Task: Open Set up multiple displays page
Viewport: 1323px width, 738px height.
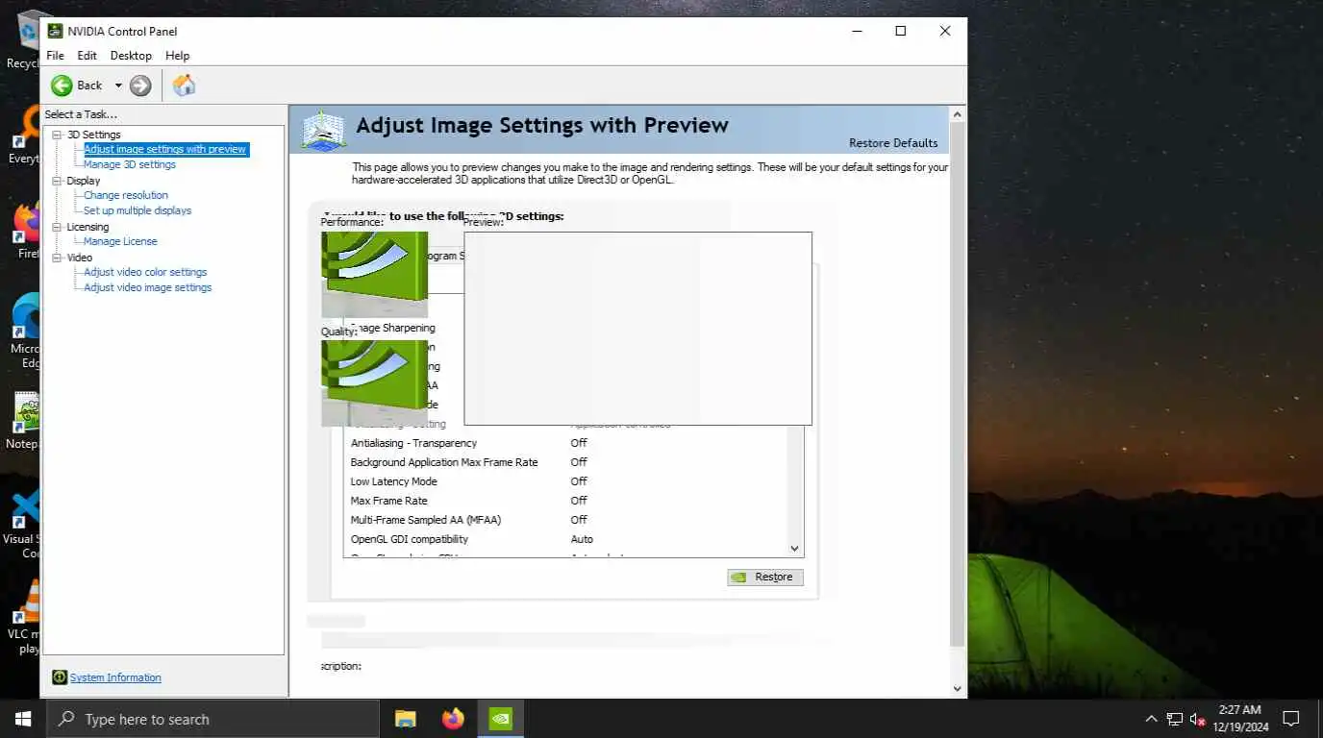Action: click(137, 210)
